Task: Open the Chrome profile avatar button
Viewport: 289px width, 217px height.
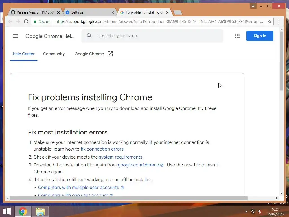Action: click(x=253, y=6)
